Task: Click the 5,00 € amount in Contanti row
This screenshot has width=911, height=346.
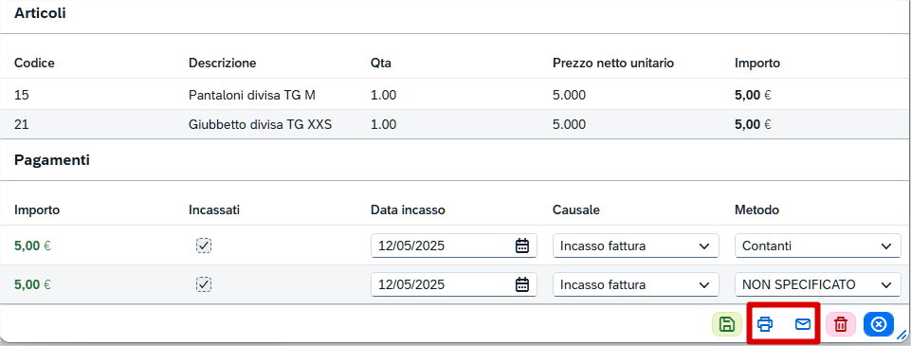Action: pos(32,246)
